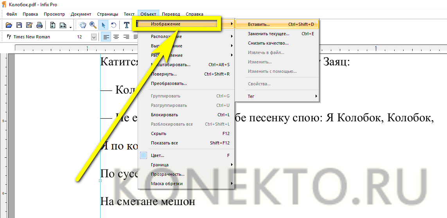The height and width of the screenshot is (218, 447).
Task: Click the Объект menu header
Action: pos(148,14)
